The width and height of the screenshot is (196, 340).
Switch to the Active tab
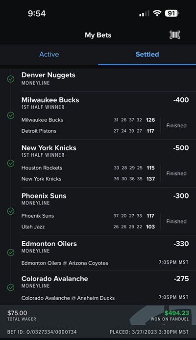[x=49, y=54]
